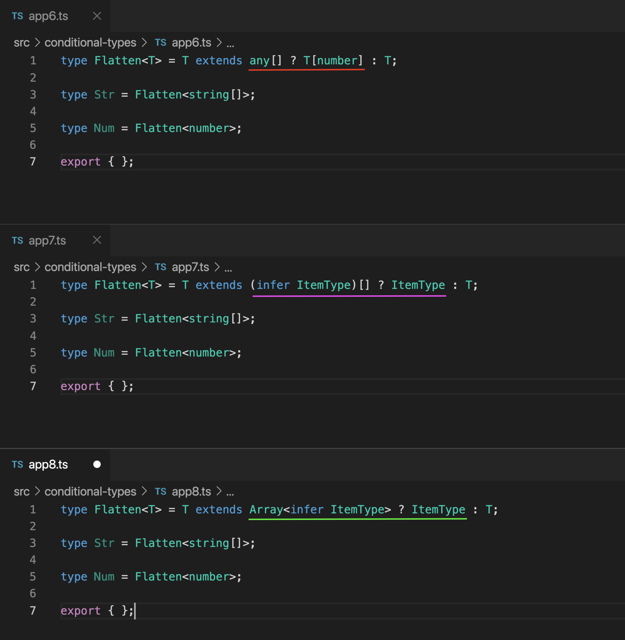The height and width of the screenshot is (640, 625).
Task: Expand the chevron after src in app6.ts breadcrumb
Action: tap(37, 42)
